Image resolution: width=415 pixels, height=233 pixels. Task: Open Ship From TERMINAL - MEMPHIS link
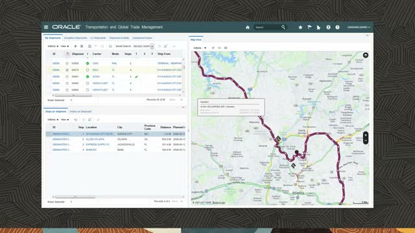169,63
